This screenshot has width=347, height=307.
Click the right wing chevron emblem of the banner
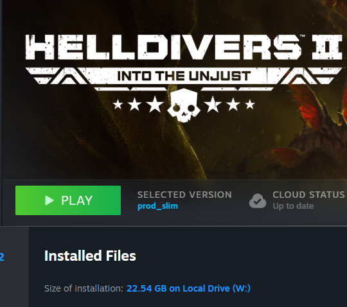[x=311, y=76]
